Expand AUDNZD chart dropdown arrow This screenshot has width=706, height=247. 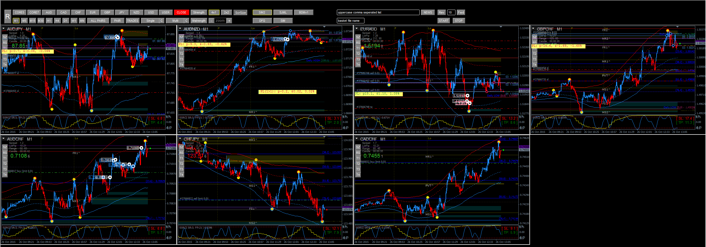click(180, 28)
